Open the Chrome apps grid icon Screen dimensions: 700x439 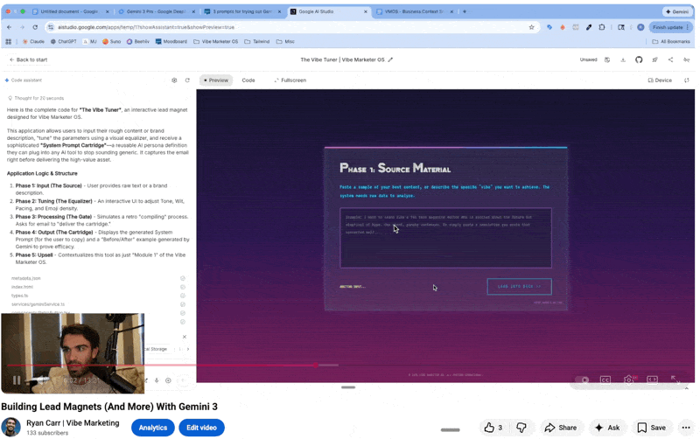(x=8, y=41)
